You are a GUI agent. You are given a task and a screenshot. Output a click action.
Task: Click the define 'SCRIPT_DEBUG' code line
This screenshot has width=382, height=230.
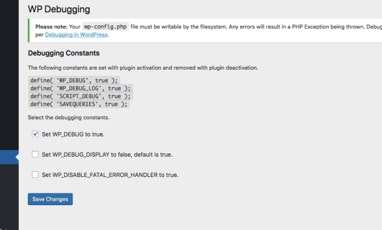[81, 96]
